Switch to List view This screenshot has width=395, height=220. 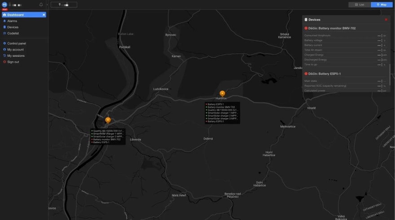click(360, 4)
